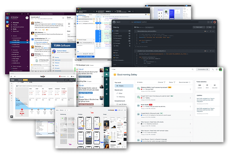This screenshot has height=155, width=230.
Task: Click the GitHub plus create icon
Action: (x=208, y=22)
